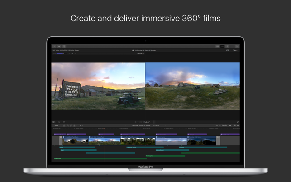Click the timeline Index button
Screen dimensions: 291x182
pyautogui.click(x=56, y=125)
